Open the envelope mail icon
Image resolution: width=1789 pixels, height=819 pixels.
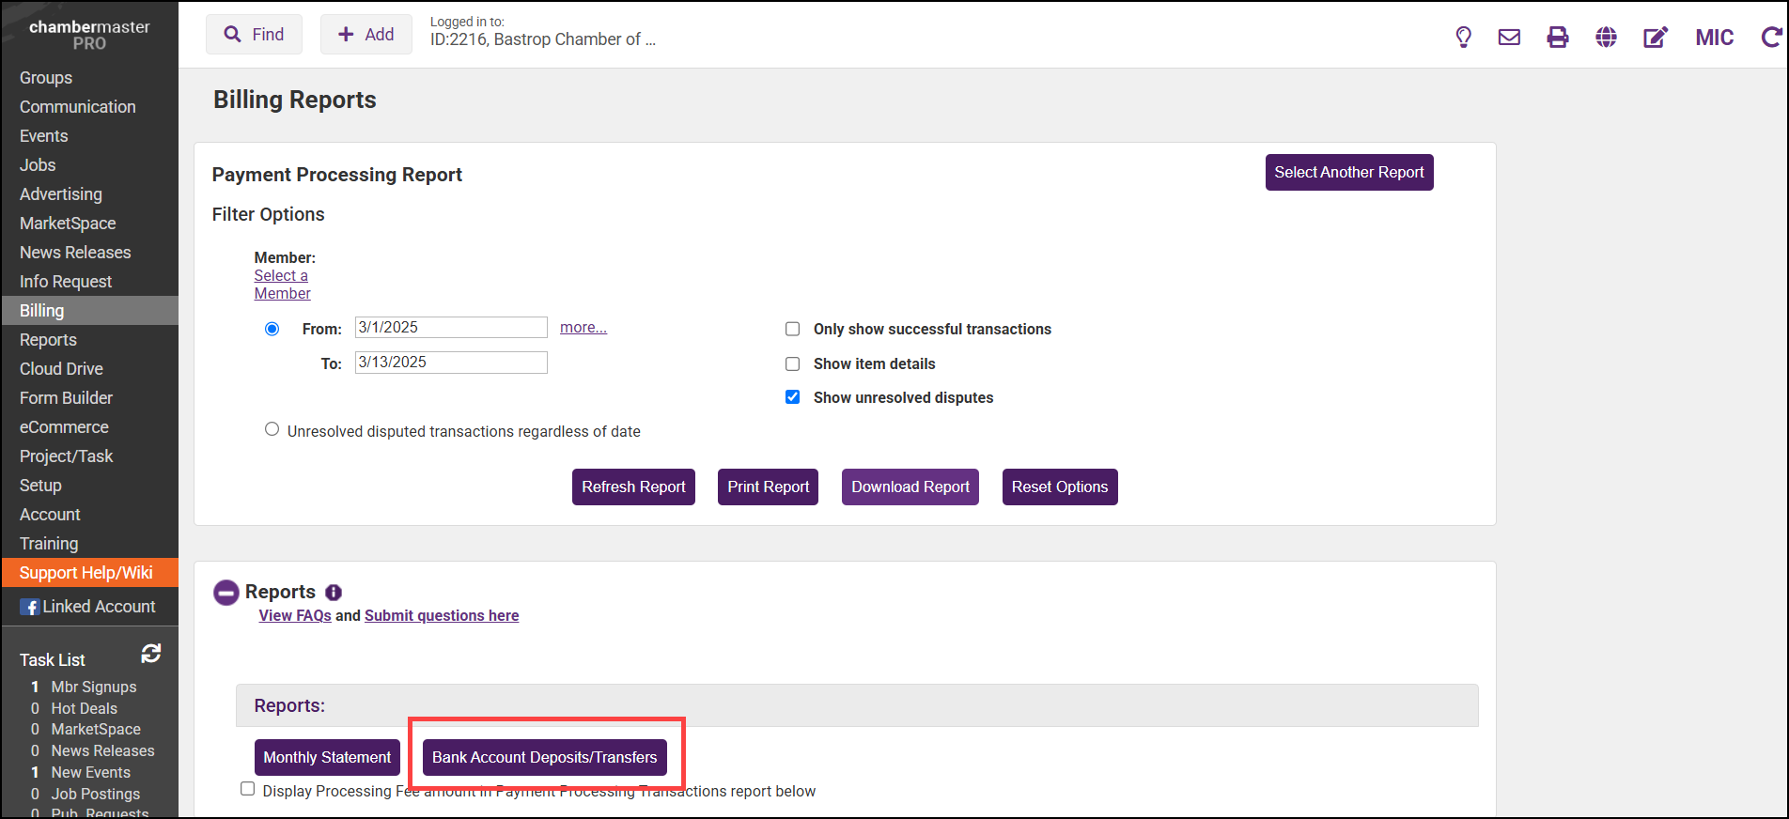1509,38
